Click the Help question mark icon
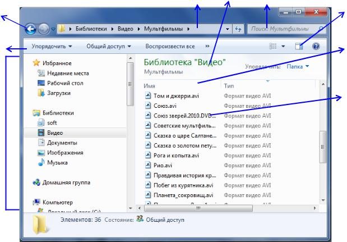Viewport: 347px width, 242px height. pyautogui.click(x=316, y=46)
